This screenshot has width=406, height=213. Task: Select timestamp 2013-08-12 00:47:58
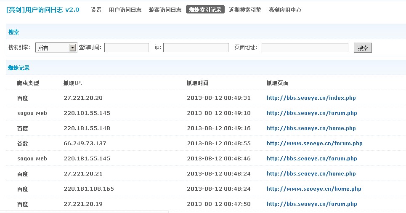(219, 204)
